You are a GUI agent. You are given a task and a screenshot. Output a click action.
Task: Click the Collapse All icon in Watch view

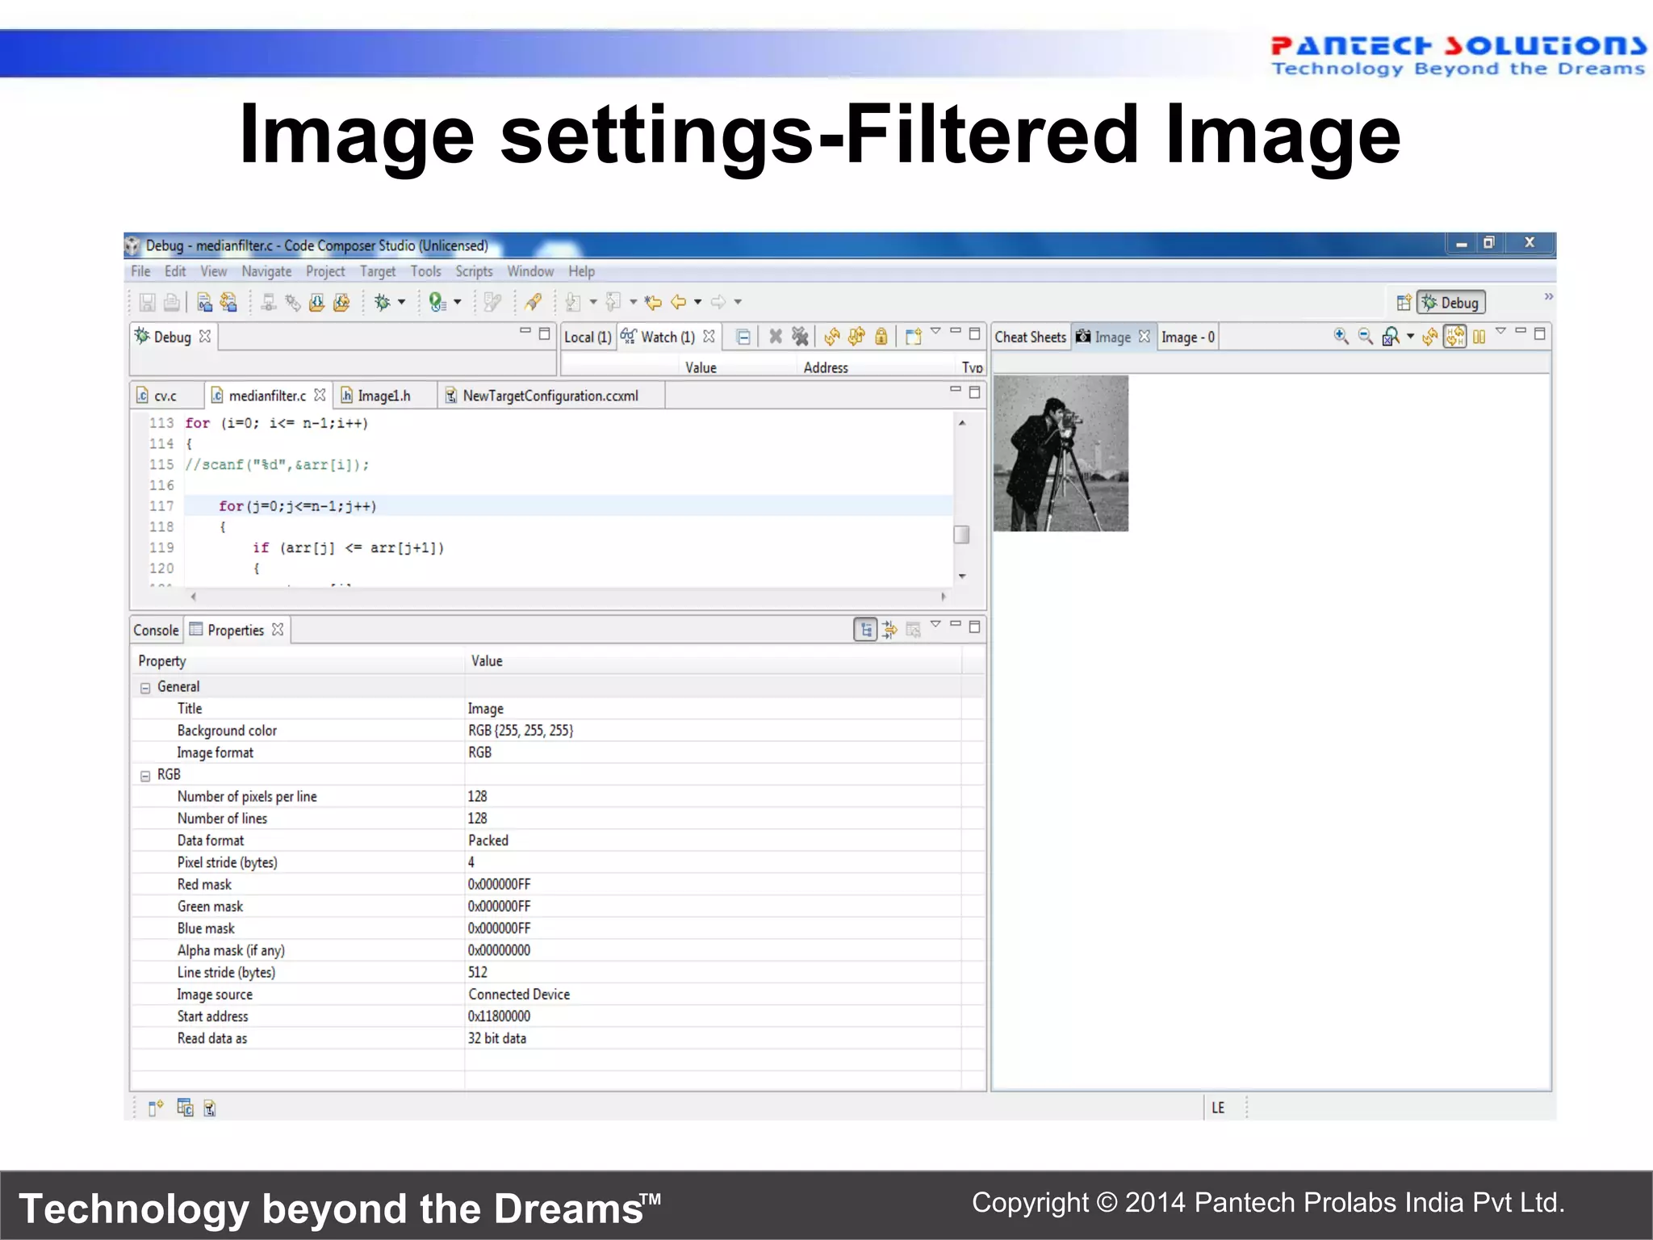tap(743, 337)
